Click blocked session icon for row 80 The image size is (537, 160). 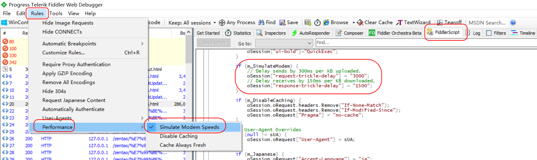5,41
